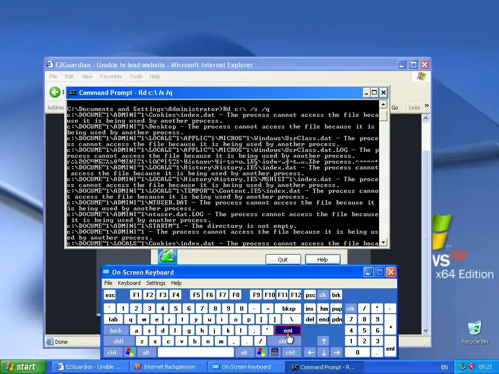Open the Help menu in On-Screen Keyboard
Viewport: 499px width, 374px height.
tap(176, 283)
